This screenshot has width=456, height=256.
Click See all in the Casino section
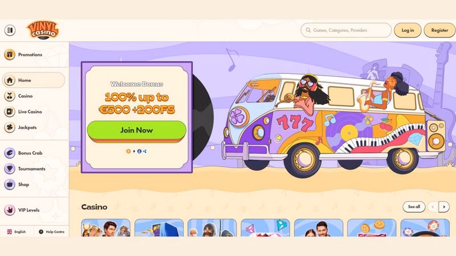tap(414, 207)
